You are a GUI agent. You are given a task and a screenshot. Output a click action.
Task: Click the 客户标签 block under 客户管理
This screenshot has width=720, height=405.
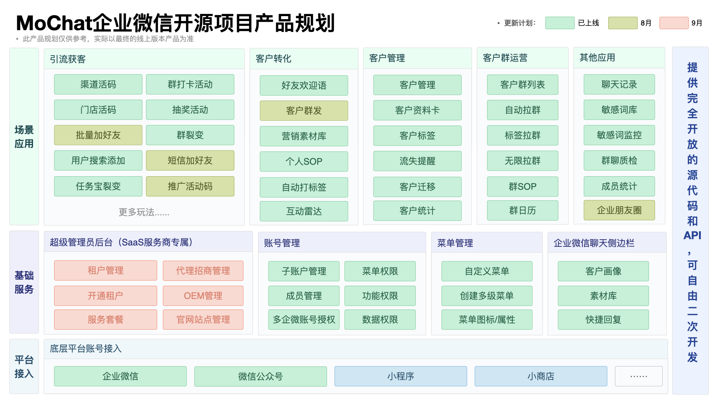(x=417, y=136)
